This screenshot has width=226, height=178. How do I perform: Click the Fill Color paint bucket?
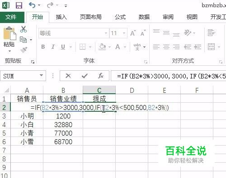click(102, 47)
